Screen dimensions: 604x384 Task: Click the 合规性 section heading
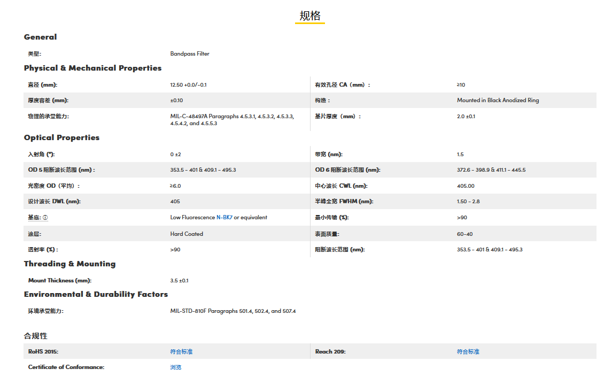coord(35,336)
